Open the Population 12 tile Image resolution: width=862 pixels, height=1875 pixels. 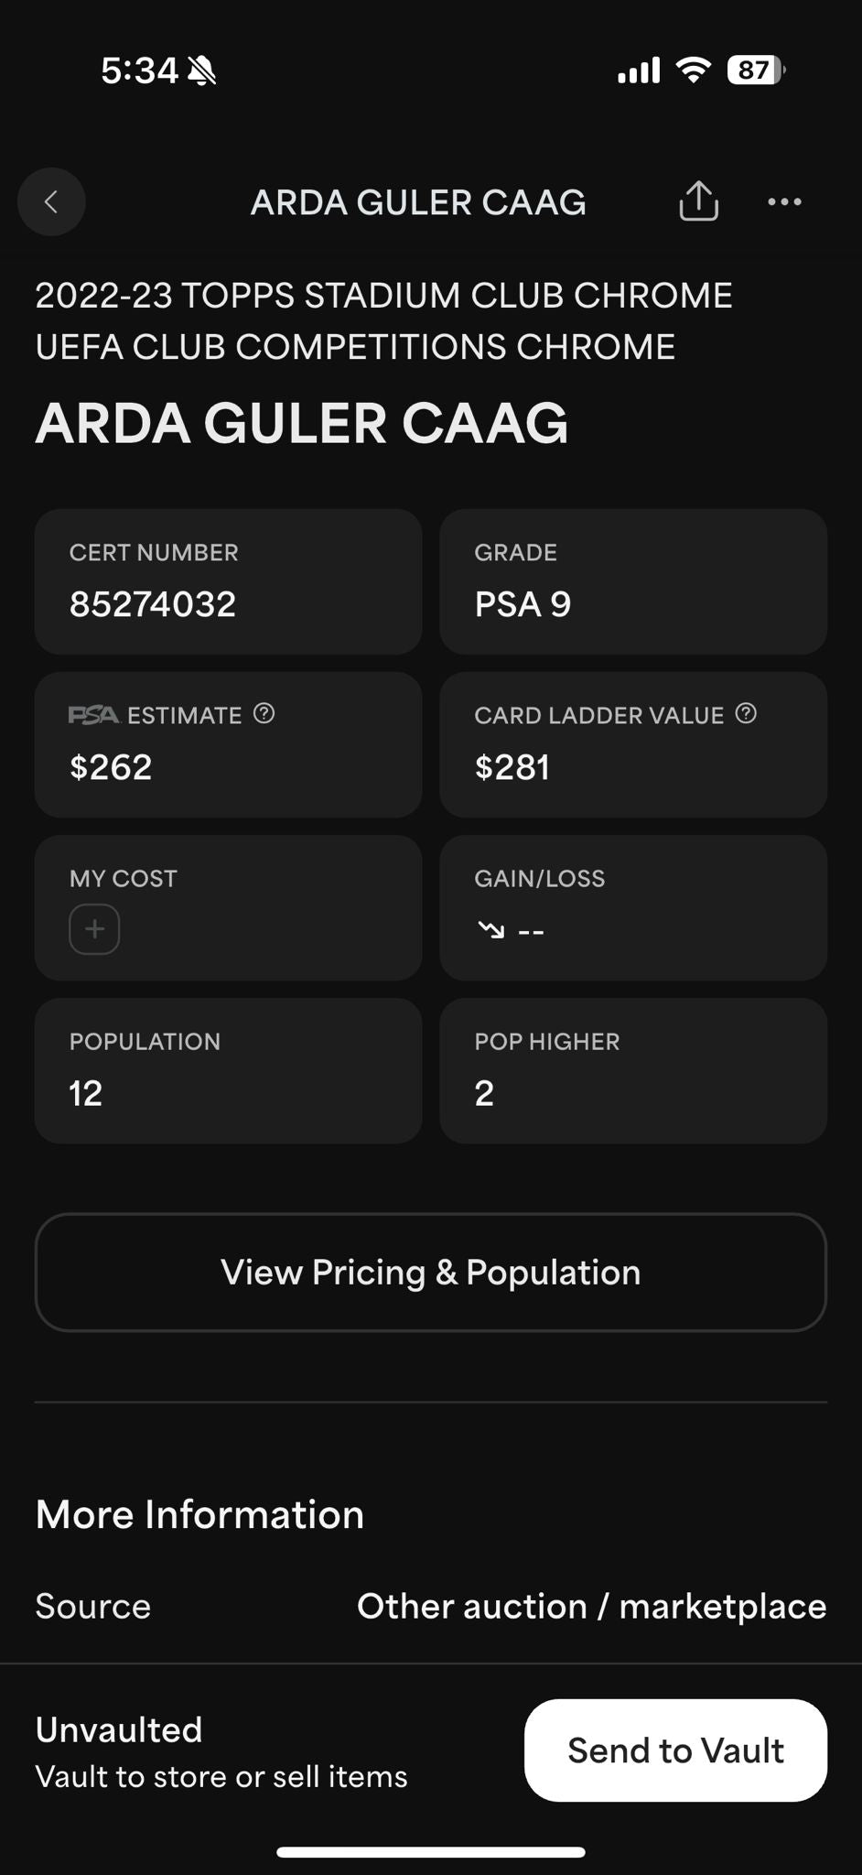click(x=228, y=1070)
